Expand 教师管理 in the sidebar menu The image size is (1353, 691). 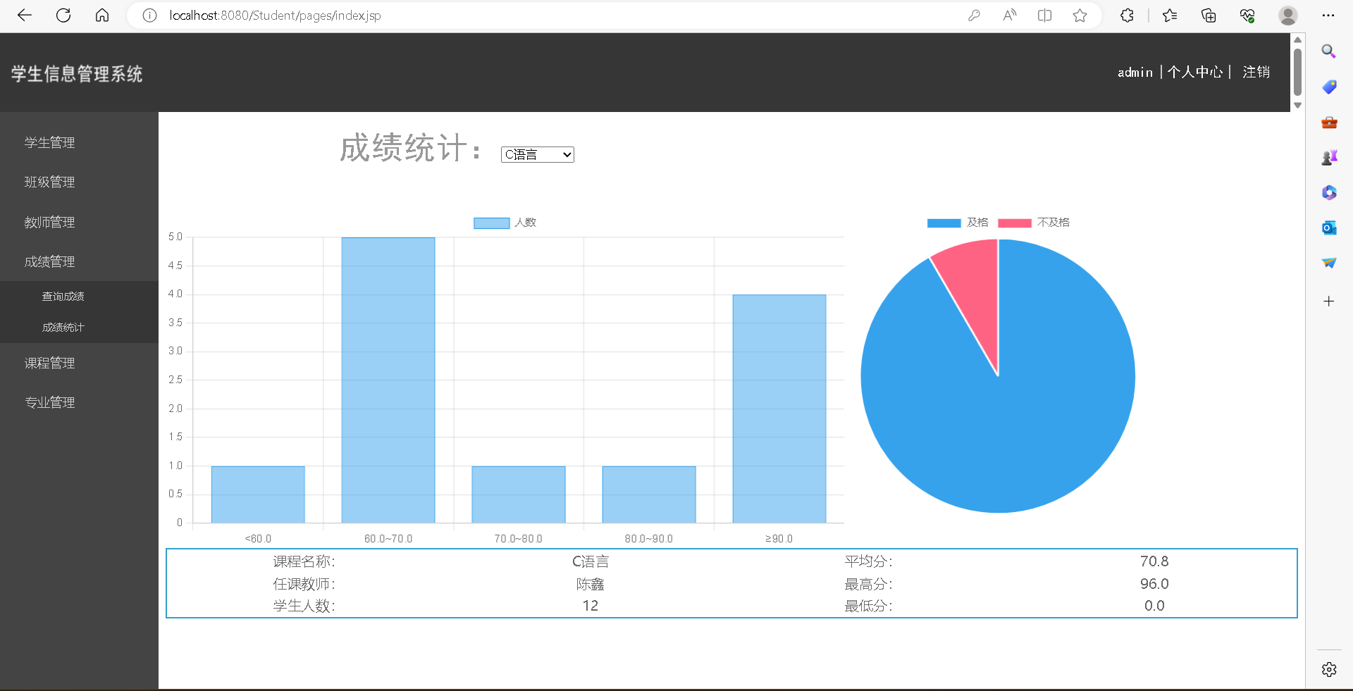[50, 223]
